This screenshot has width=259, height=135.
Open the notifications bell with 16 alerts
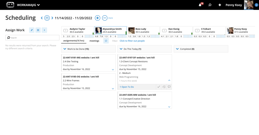pos(200,4)
